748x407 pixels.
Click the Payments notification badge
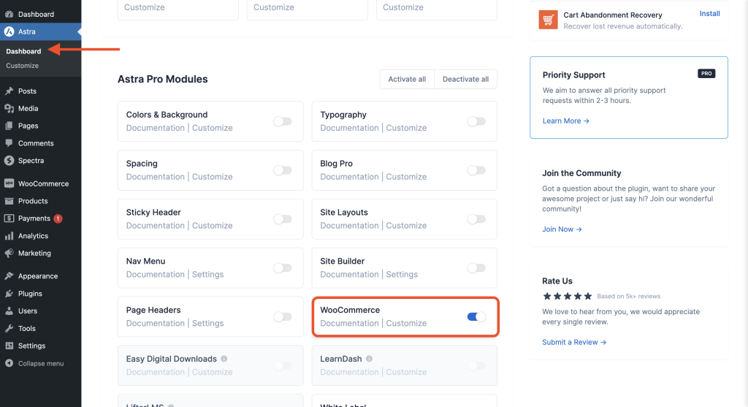pyautogui.click(x=58, y=218)
